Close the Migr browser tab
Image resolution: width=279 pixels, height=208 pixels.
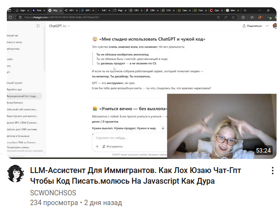[61, 11]
